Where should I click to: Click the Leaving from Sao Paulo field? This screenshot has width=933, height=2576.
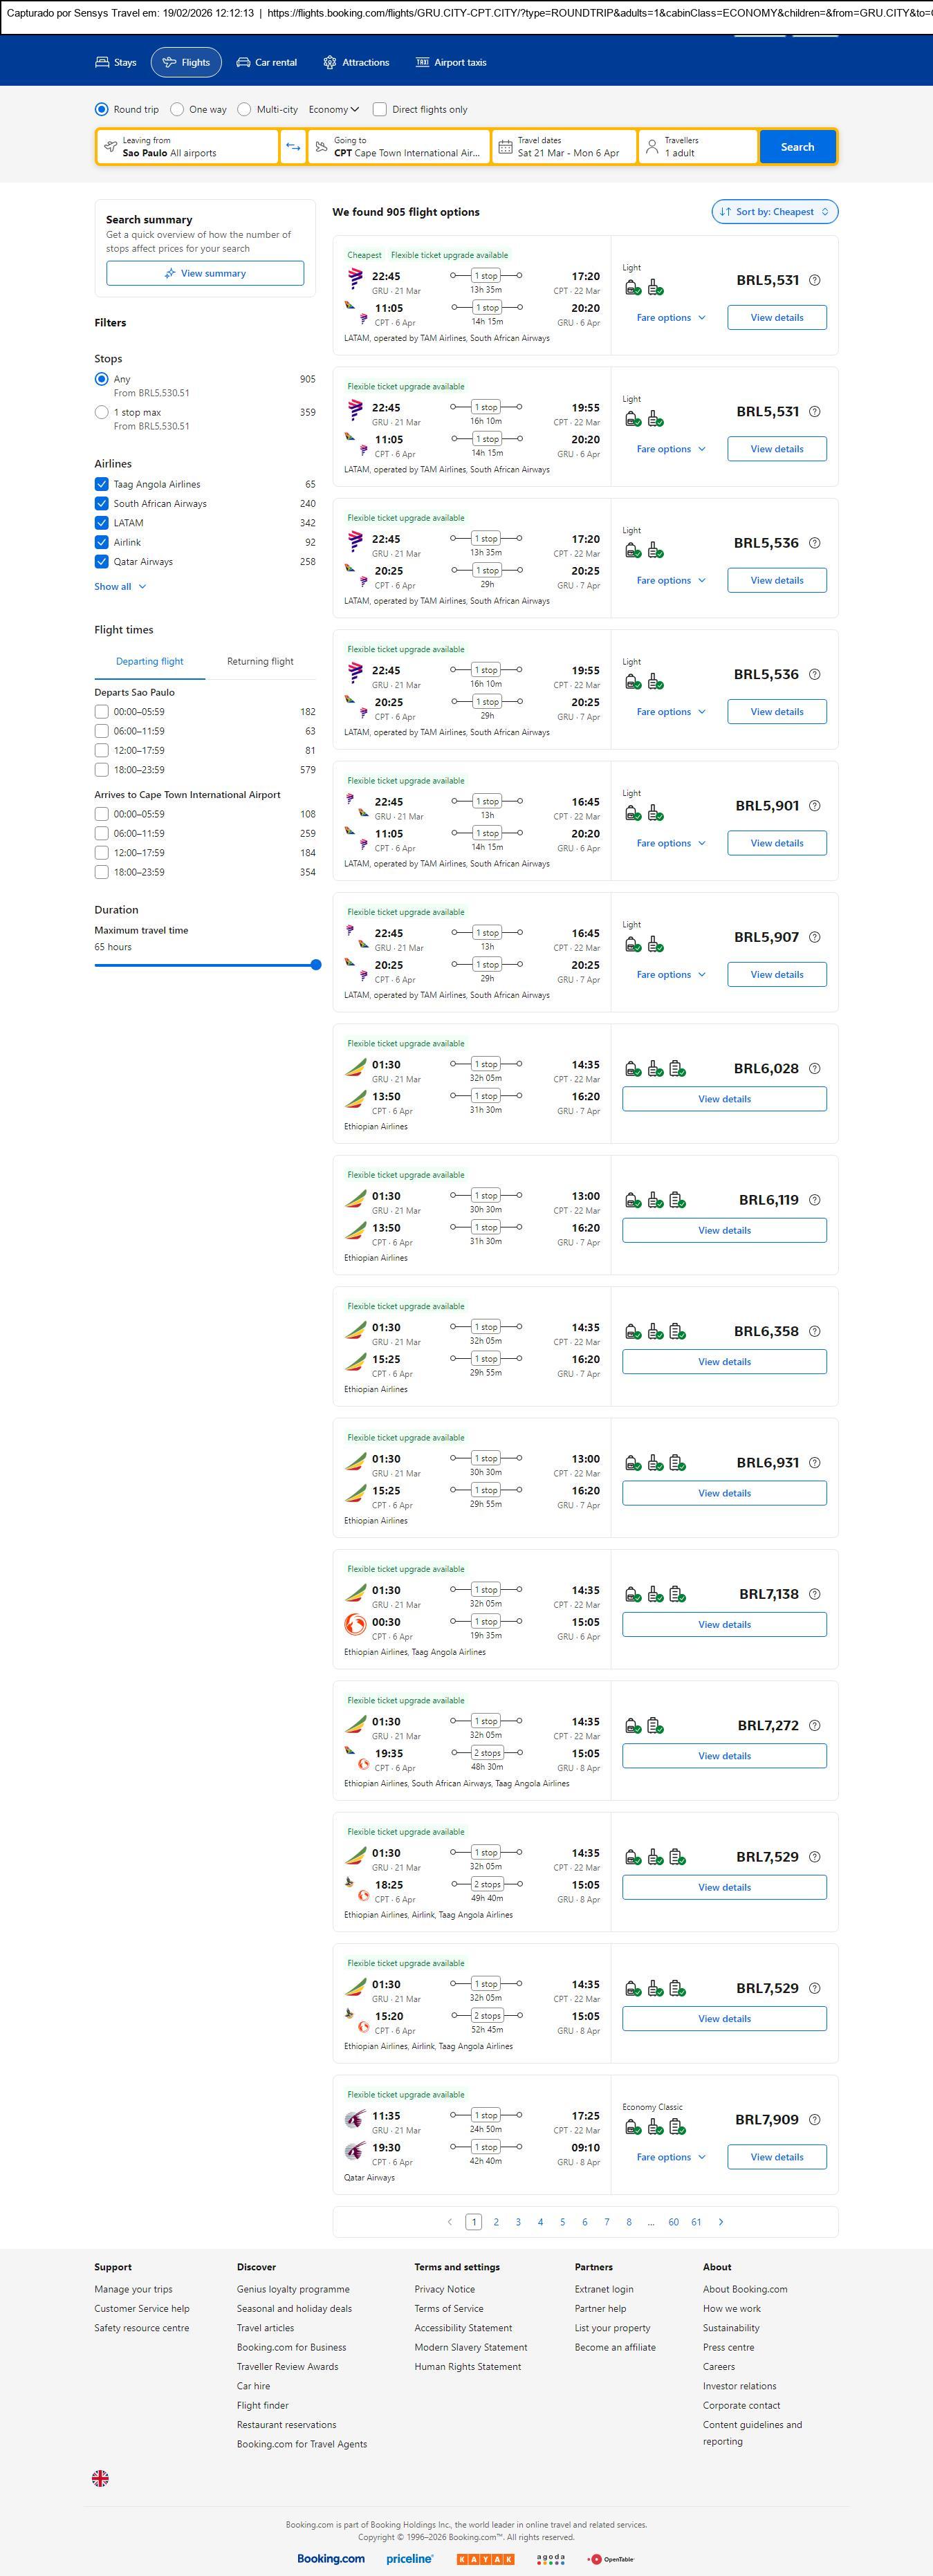[x=188, y=147]
